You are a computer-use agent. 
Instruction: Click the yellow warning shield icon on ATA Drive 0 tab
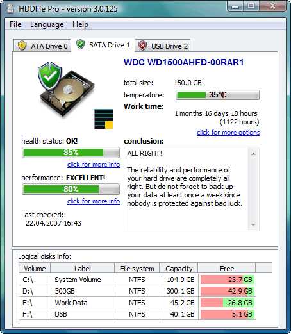pyautogui.click(x=22, y=46)
